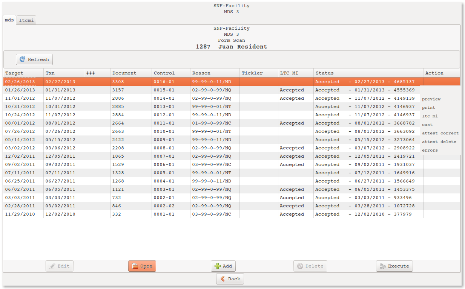Open errors from the action menu
The height and width of the screenshot is (289, 465).
point(430,151)
